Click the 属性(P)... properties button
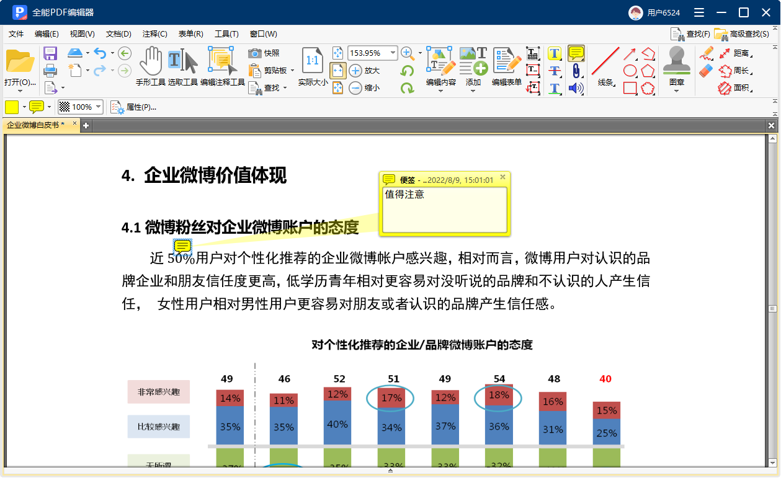781x478 pixels. tap(133, 107)
